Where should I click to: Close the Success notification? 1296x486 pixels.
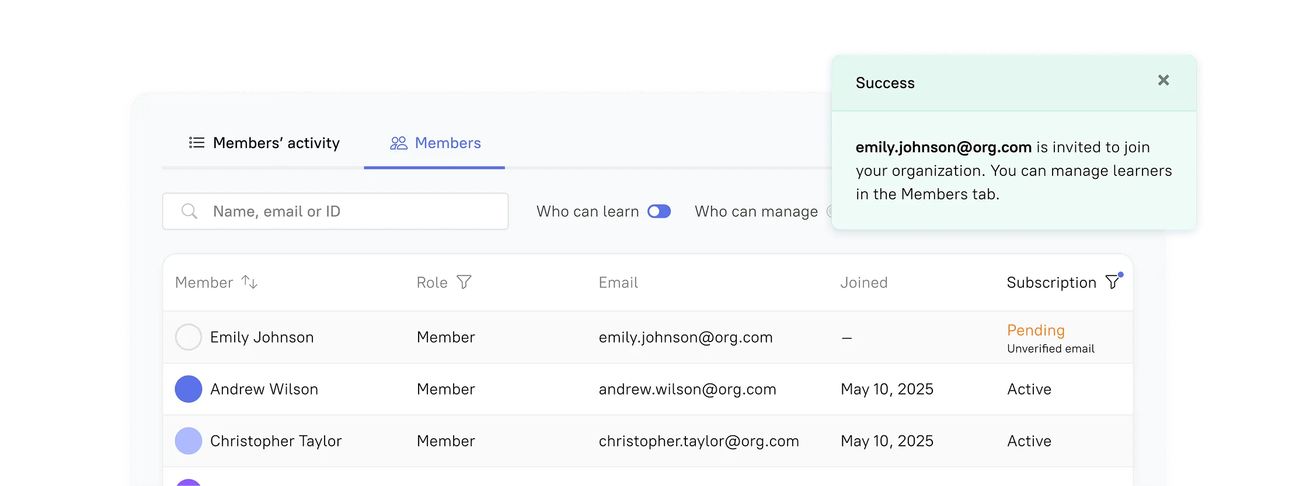(x=1163, y=80)
